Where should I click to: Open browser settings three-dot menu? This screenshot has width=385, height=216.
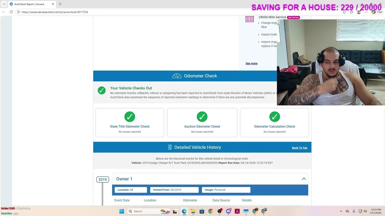[366, 12]
